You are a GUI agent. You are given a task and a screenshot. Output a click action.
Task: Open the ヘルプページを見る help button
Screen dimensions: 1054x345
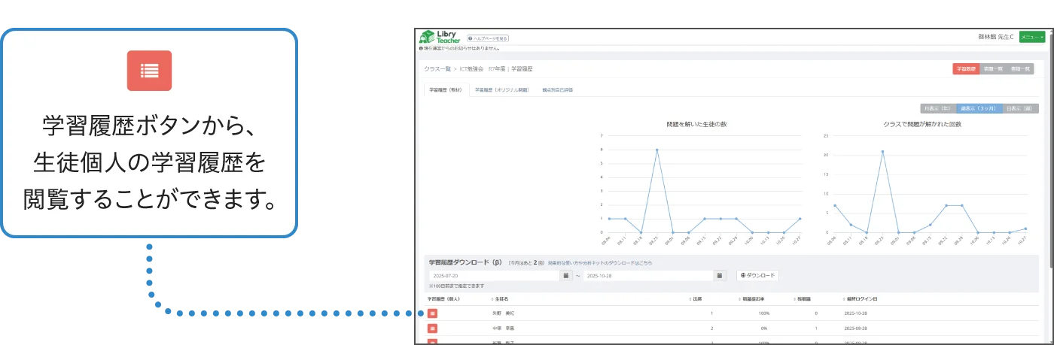488,38
